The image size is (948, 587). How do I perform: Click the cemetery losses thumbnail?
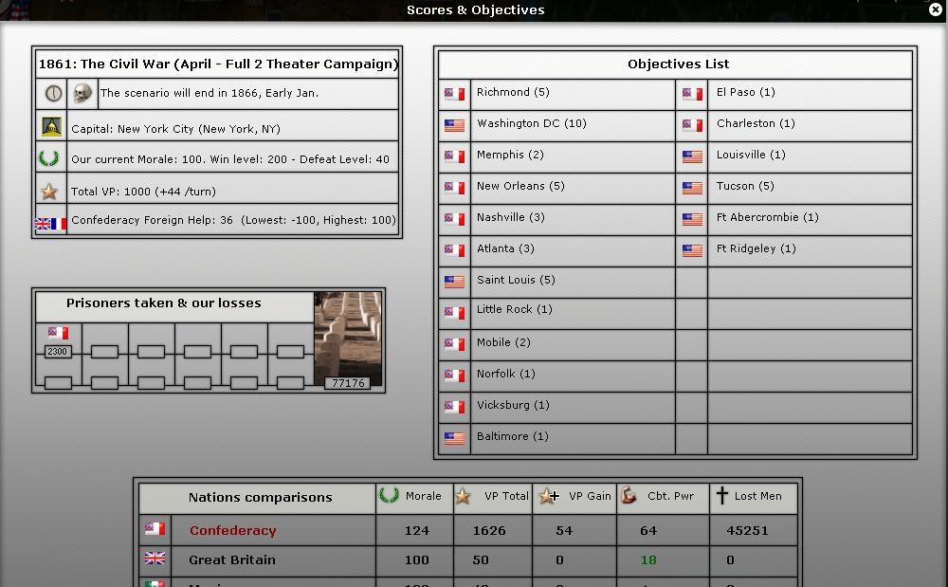[347, 339]
